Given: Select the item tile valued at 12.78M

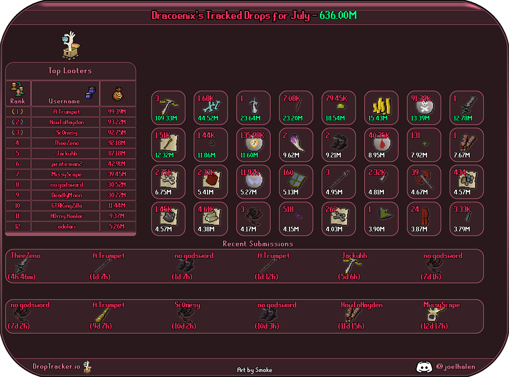Looking at the screenshot, I should point(466,108).
